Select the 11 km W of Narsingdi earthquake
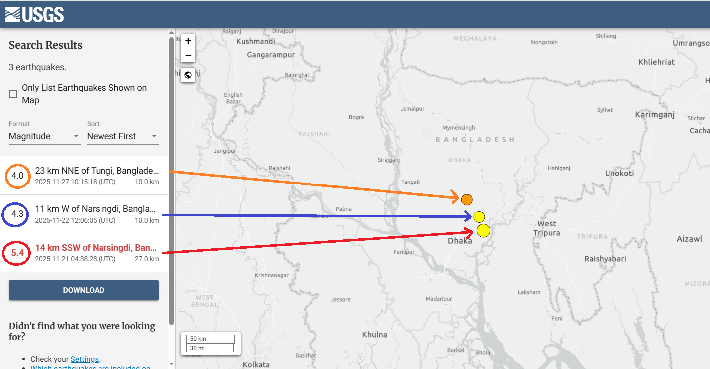 click(x=95, y=209)
